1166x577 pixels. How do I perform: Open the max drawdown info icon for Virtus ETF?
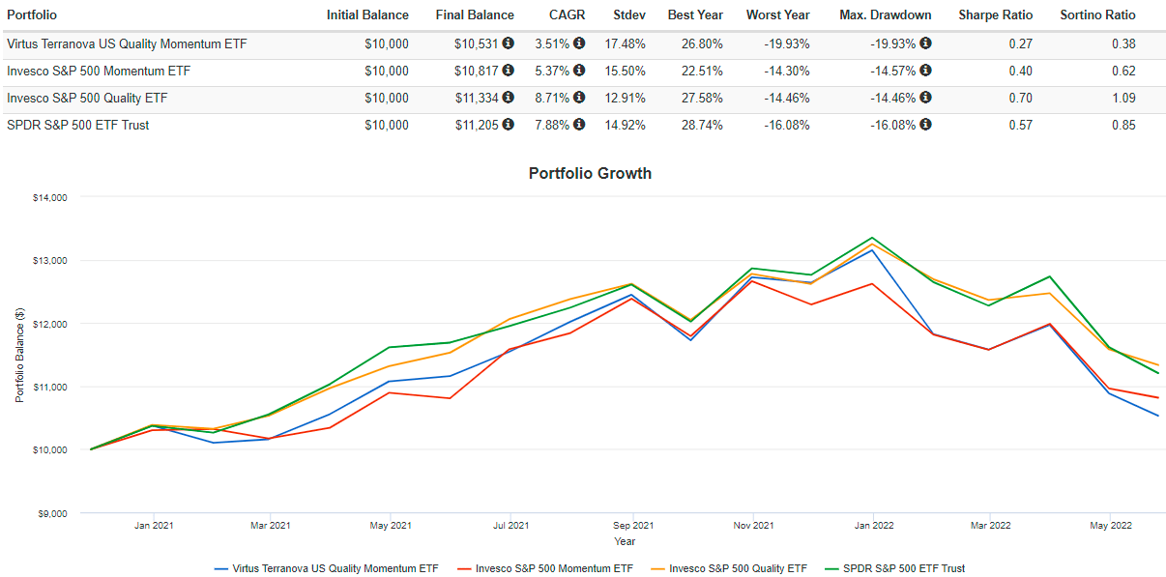point(925,43)
